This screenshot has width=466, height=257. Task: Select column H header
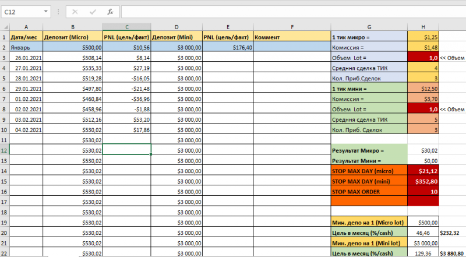click(x=423, y=27)
